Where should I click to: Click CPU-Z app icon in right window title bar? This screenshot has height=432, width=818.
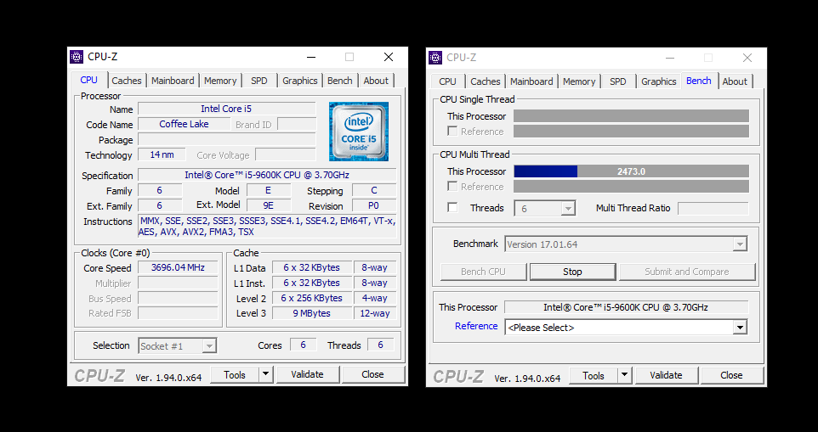pyautogui.click(x=435, y=57)
